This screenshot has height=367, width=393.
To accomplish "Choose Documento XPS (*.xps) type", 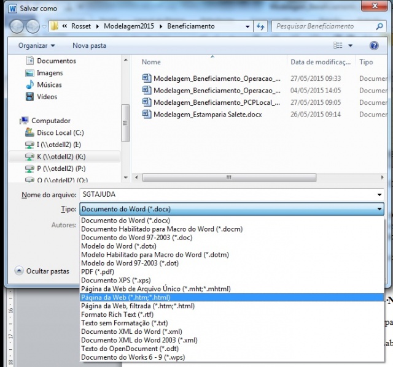I will [232, 280].
